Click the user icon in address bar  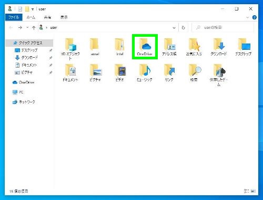(41, 27)
